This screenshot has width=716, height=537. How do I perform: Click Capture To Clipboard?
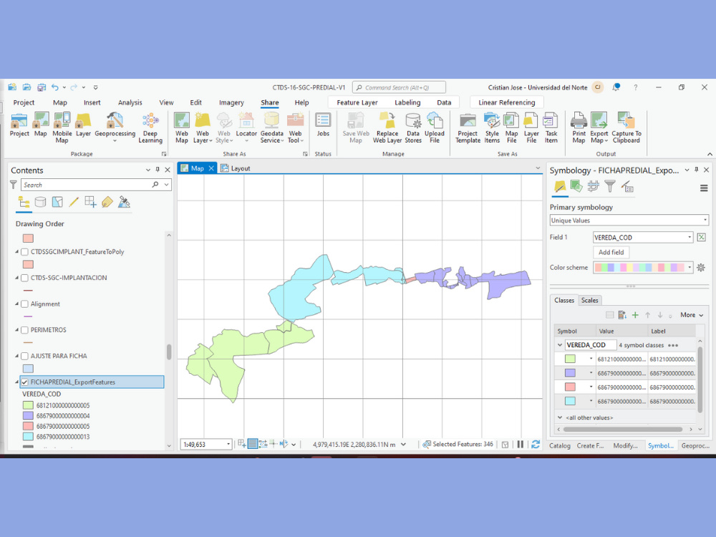click(x=626, y=128)
